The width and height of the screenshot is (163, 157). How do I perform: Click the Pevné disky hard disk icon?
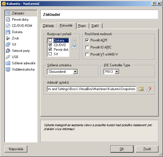8,20
